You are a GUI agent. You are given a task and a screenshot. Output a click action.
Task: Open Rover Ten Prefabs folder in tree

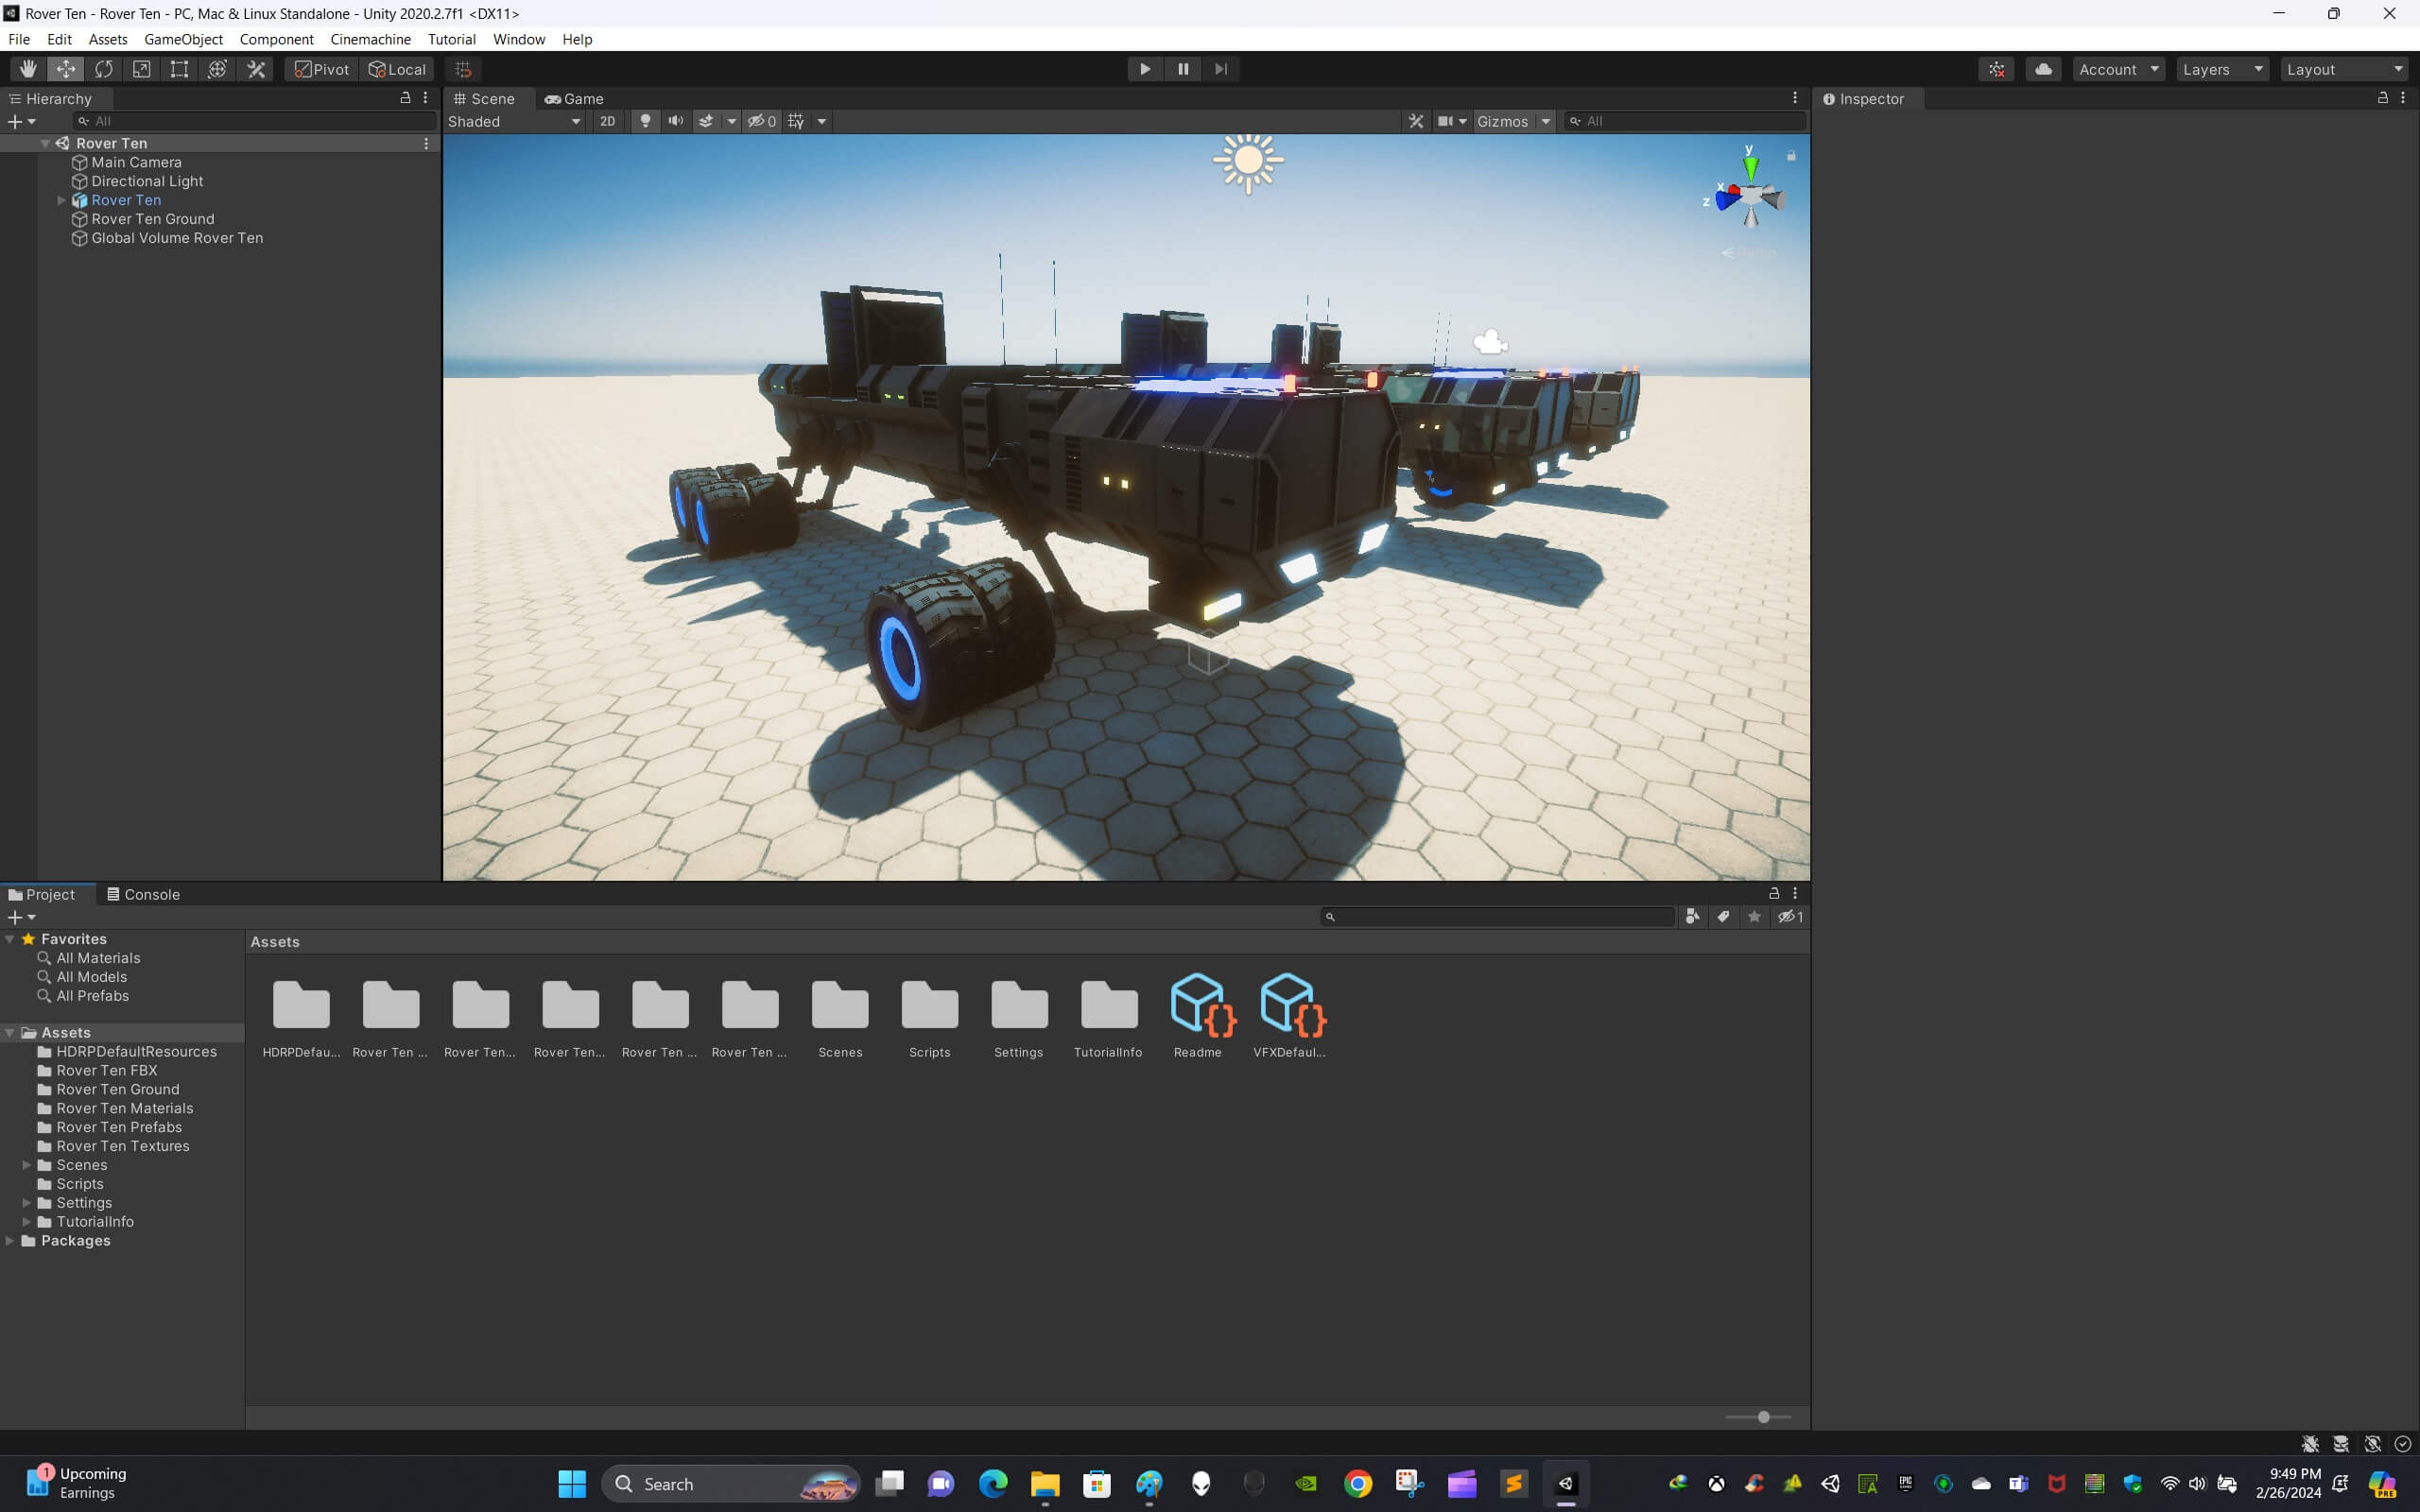(x=119, y=1127)
